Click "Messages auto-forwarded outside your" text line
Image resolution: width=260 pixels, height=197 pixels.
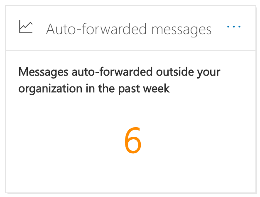(119, 72)
